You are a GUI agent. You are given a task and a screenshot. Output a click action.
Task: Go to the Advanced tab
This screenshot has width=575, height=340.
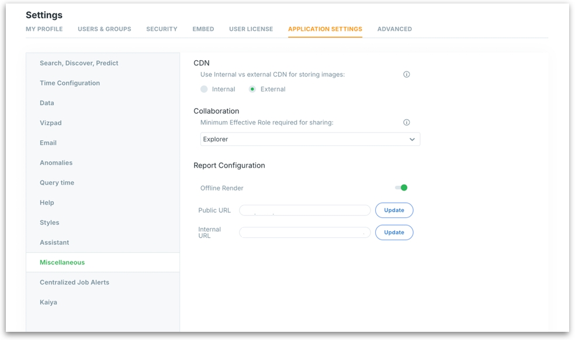click(394, 29)
